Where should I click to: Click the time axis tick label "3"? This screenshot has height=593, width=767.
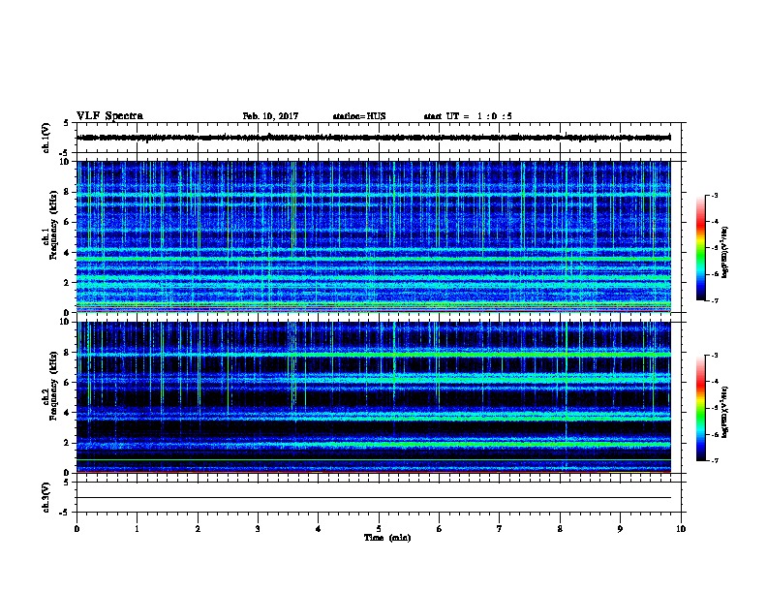coord(258,529)
